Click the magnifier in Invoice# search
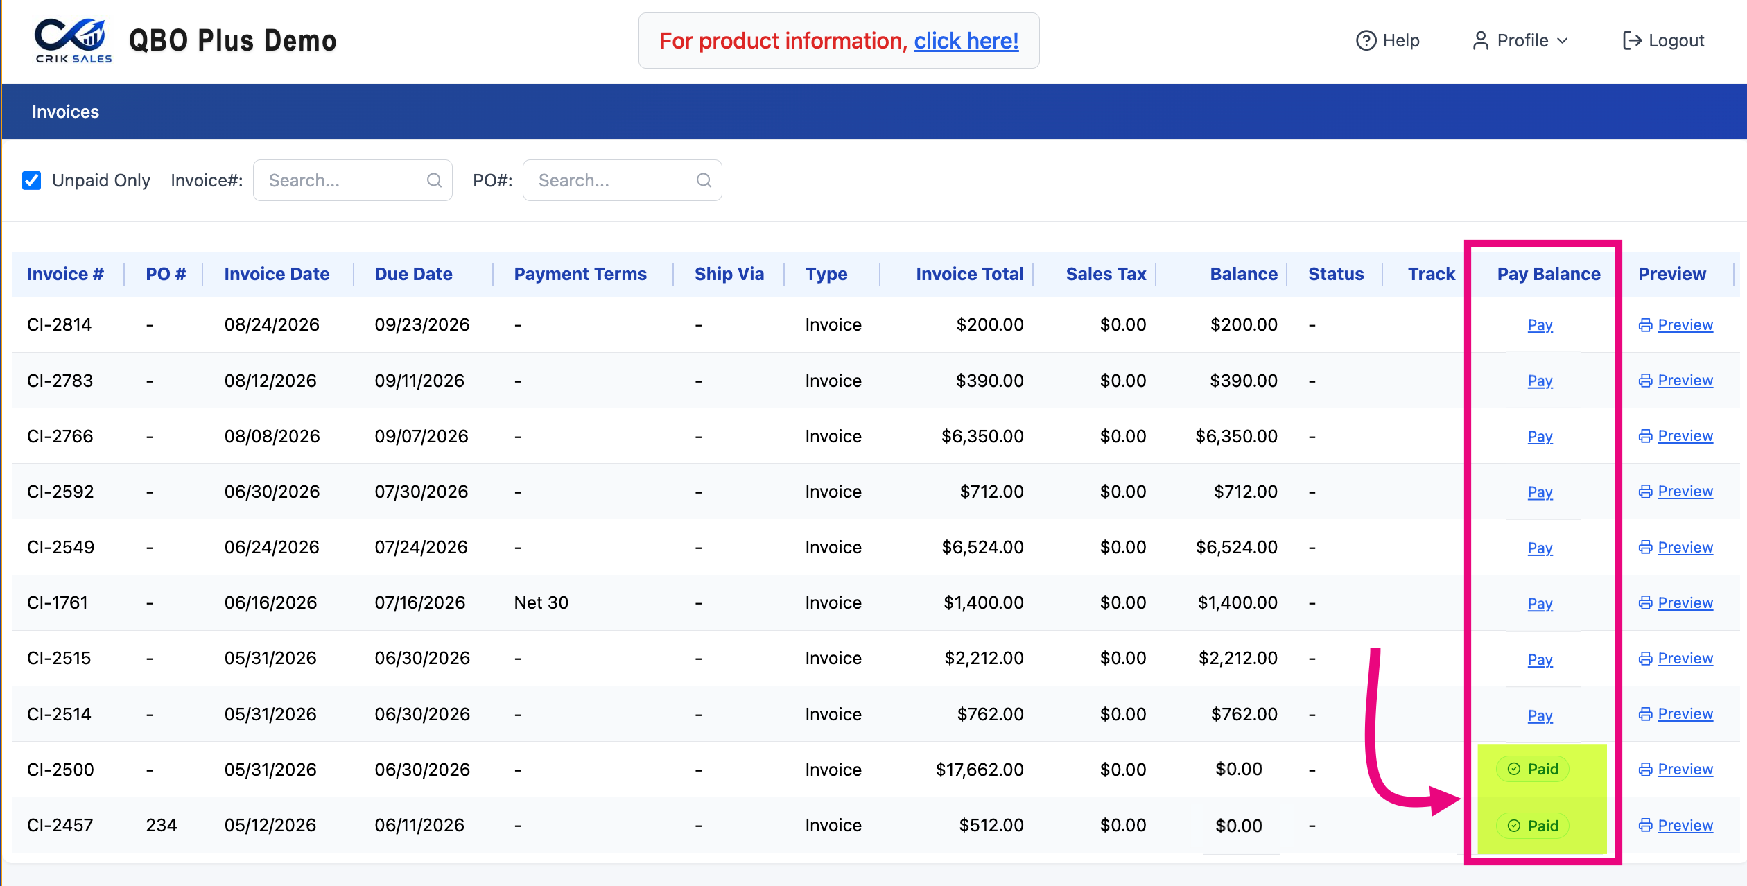Screen dimensions: 1747x886 point(434,180)
